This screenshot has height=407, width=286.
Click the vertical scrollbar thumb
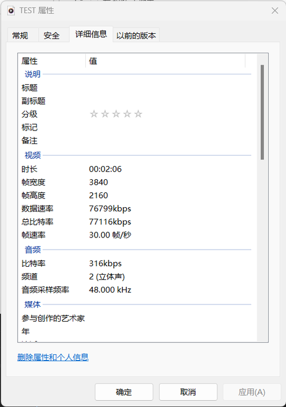pyautogui.click(x=262, y=112)
